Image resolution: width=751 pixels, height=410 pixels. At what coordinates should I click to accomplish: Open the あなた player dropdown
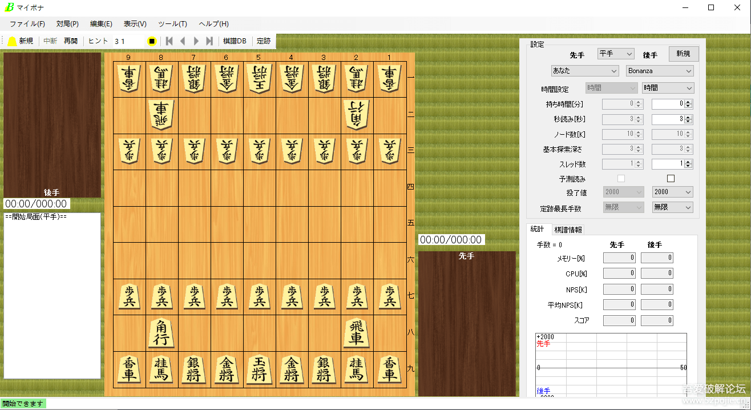[584, 71]
